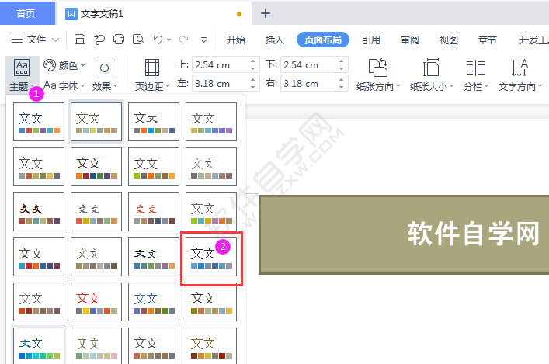Image resolution: width=549 pixels, height=364 pixels.
Task: Decrease the 下 bottom margin with down arrow
Action: tap(342, 68)
